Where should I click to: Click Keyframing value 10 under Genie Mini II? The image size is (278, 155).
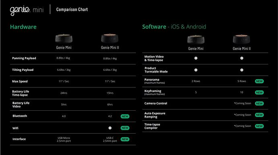tap(241, 92)
